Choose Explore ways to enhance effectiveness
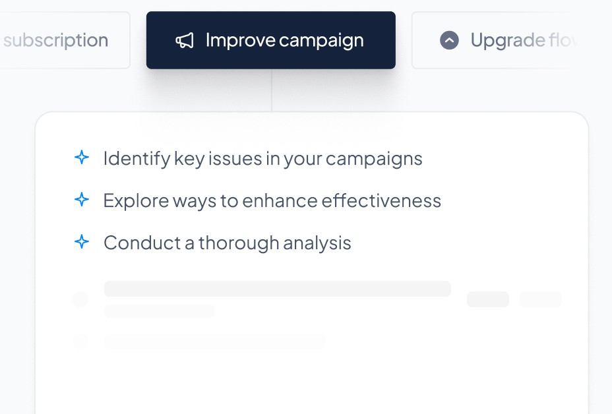 pyautogui.click(x=272, y=200)
